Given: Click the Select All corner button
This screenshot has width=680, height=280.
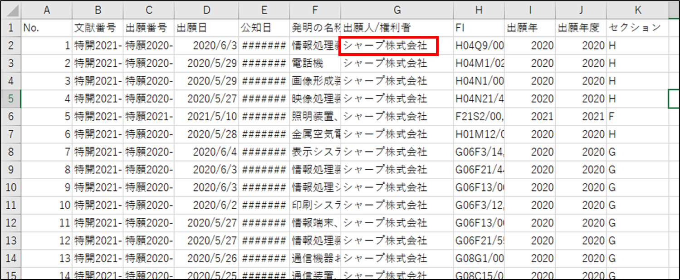Looking at the screenshot, I should pos(10,10).
